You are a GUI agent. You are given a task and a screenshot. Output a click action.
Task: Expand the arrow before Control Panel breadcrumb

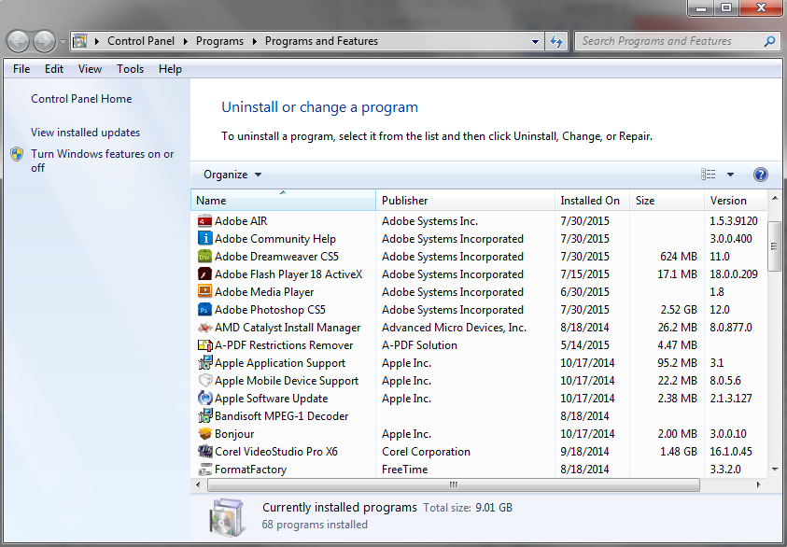[x=97, y=41]
